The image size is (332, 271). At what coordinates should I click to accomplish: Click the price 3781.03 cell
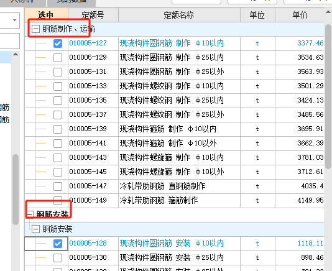pos(300,158)
